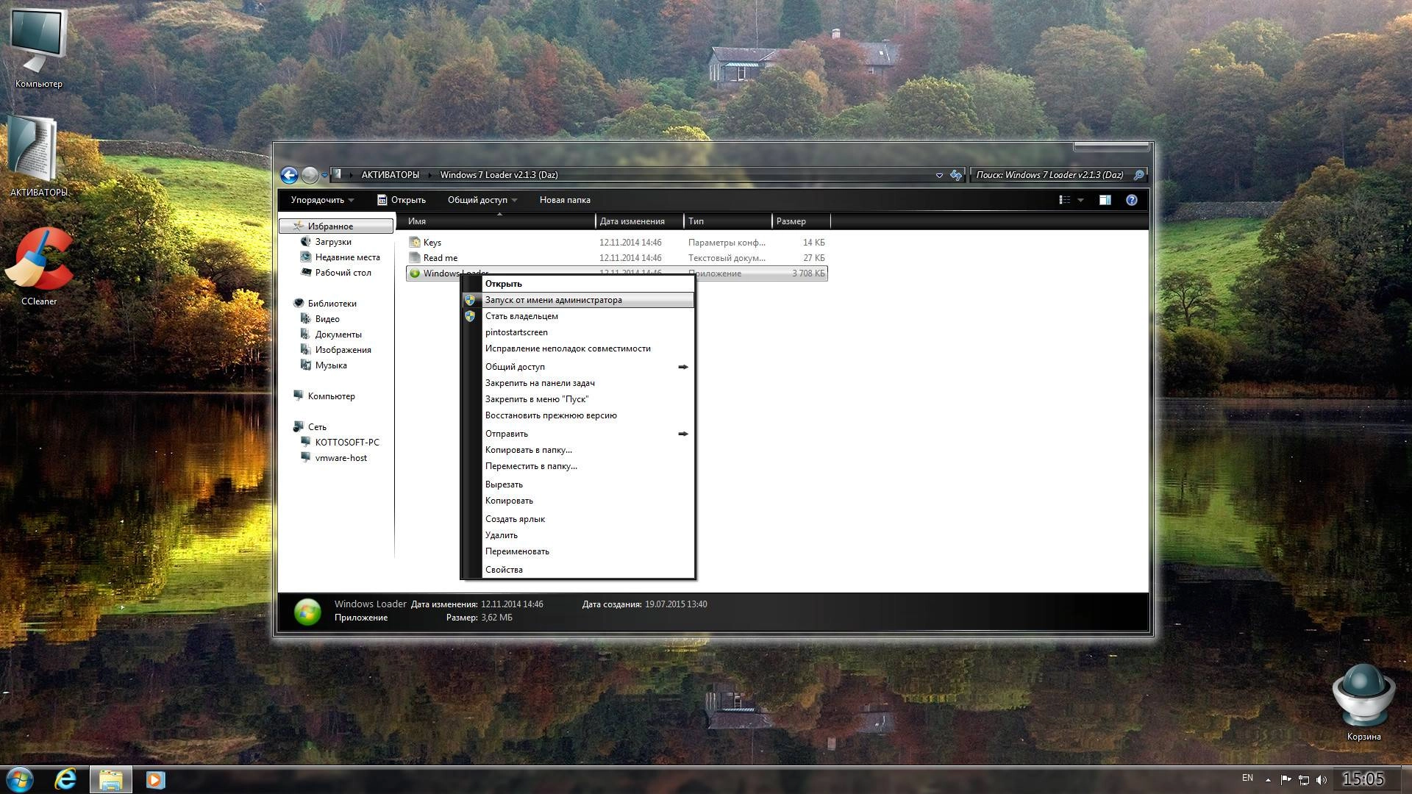Screen dimensions: 1412x794
Task: Click the 15:05 clock in the tray
Action: point(1363,779)
